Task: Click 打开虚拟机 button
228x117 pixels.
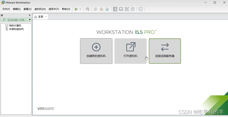Action: 130,51
